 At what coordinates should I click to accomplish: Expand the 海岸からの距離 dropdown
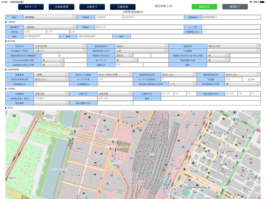[x=115, y=75]
